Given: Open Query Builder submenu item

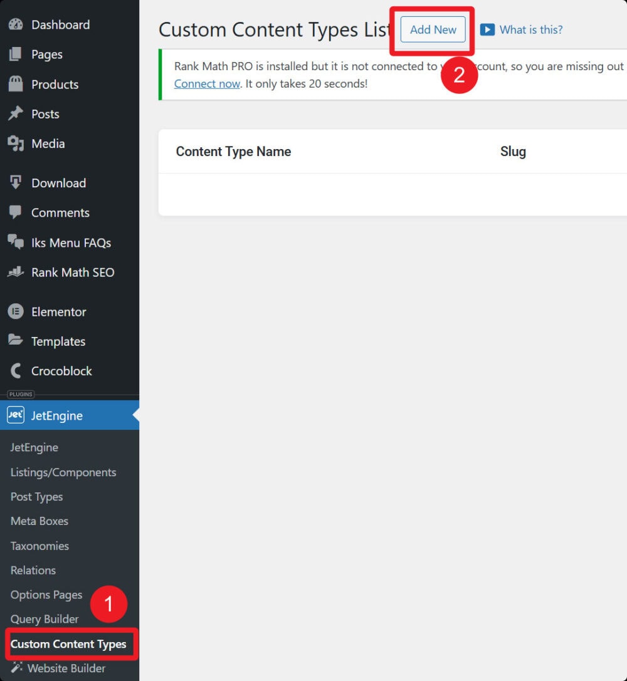Looking at the screenshot, I should pyautogui.click(x=45, y=619).
